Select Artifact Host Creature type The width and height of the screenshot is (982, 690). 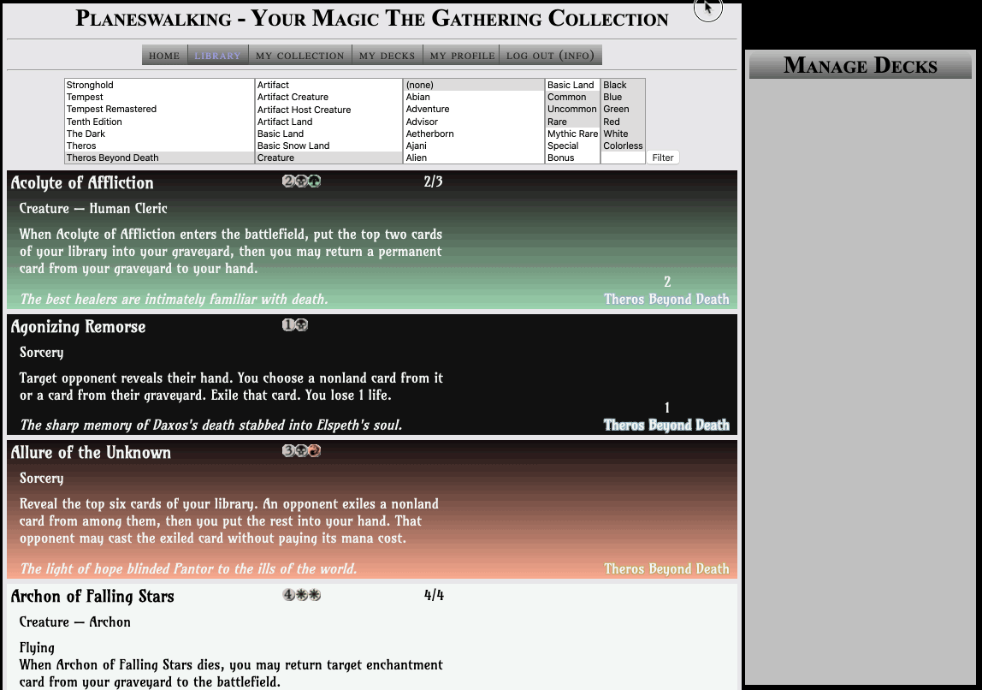328,109
